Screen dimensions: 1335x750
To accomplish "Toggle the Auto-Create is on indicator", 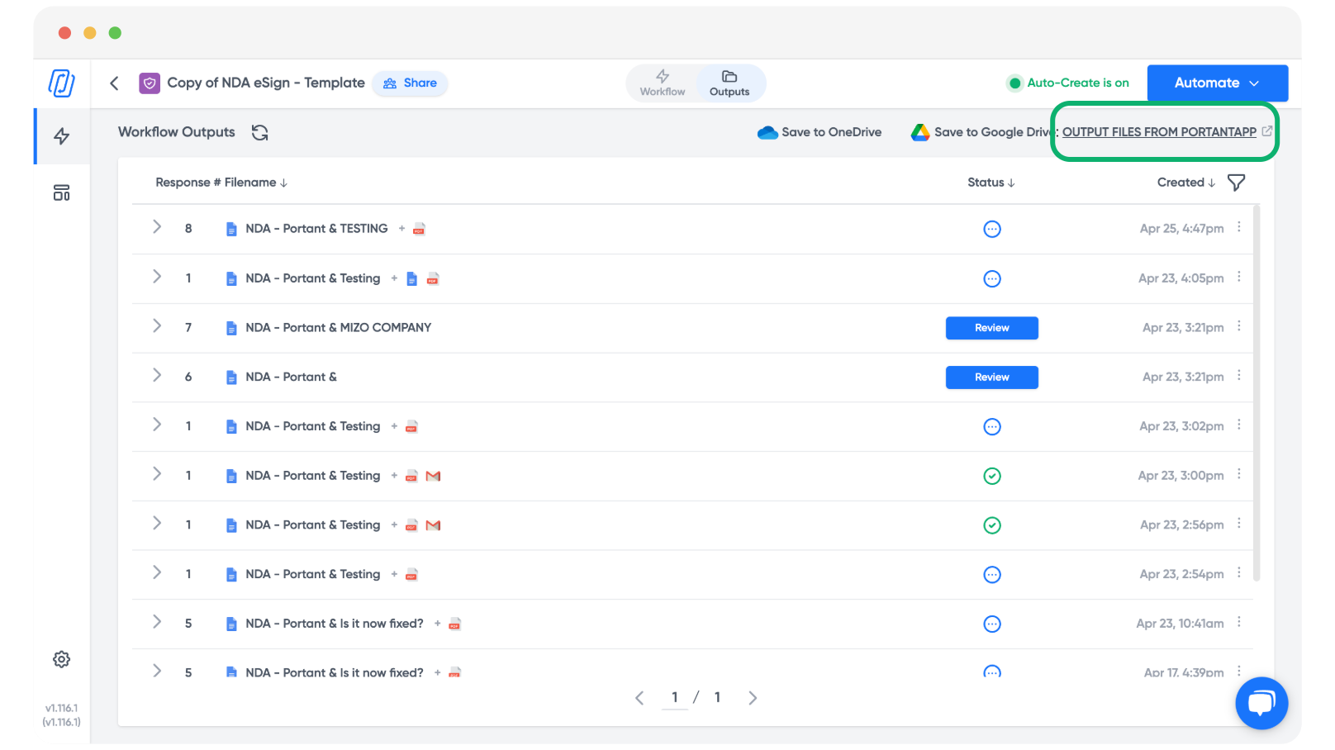I will coord(1068,83).
